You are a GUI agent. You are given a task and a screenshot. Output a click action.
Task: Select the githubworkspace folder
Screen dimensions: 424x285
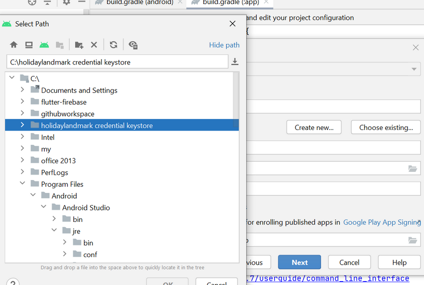(x=67, y=114)
